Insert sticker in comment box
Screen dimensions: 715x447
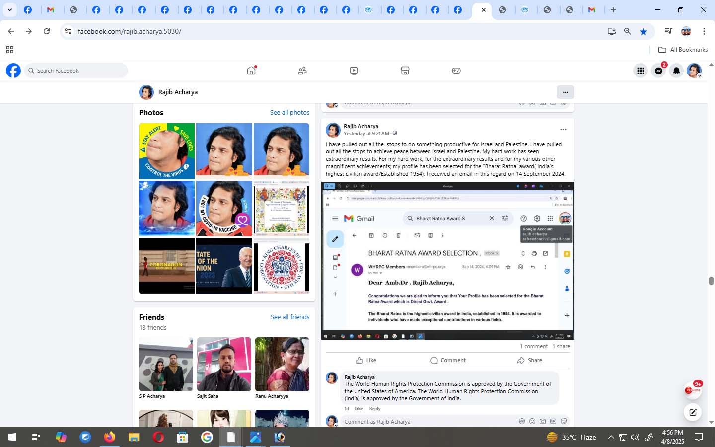tap(564, 421)
